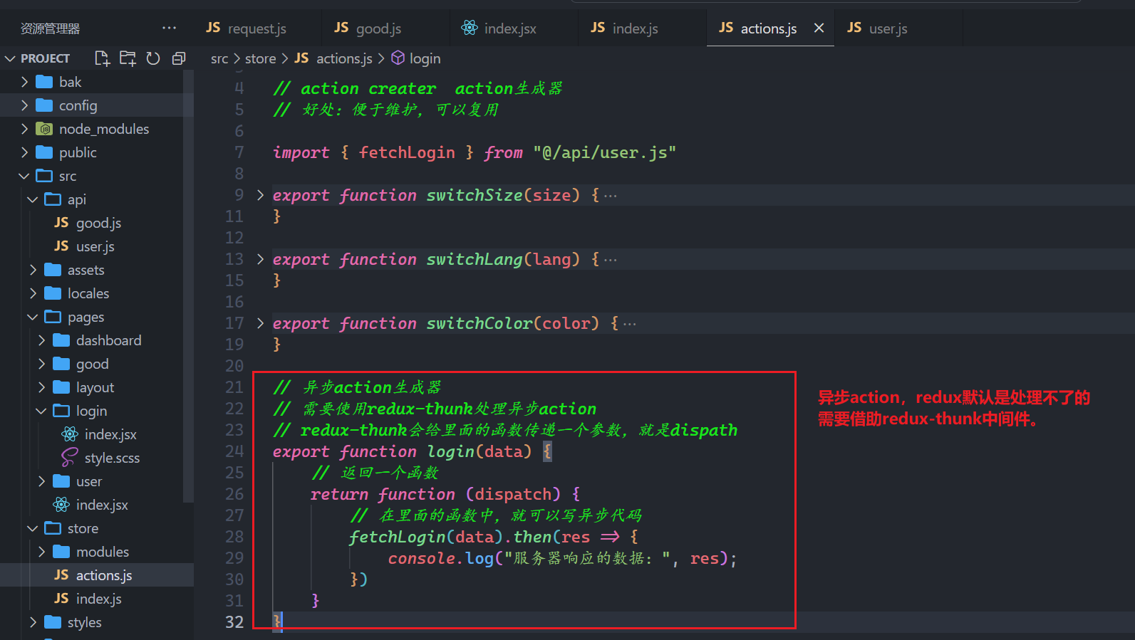Click the explorer sidebar scrollbar

point(188,287)
